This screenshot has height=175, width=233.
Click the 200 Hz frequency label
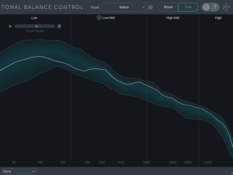click(x=63, y=162)
